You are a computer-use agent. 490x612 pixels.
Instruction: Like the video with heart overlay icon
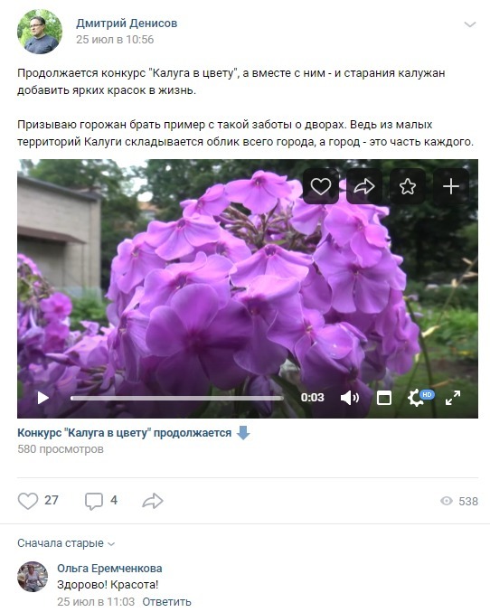tap(321, 186)
